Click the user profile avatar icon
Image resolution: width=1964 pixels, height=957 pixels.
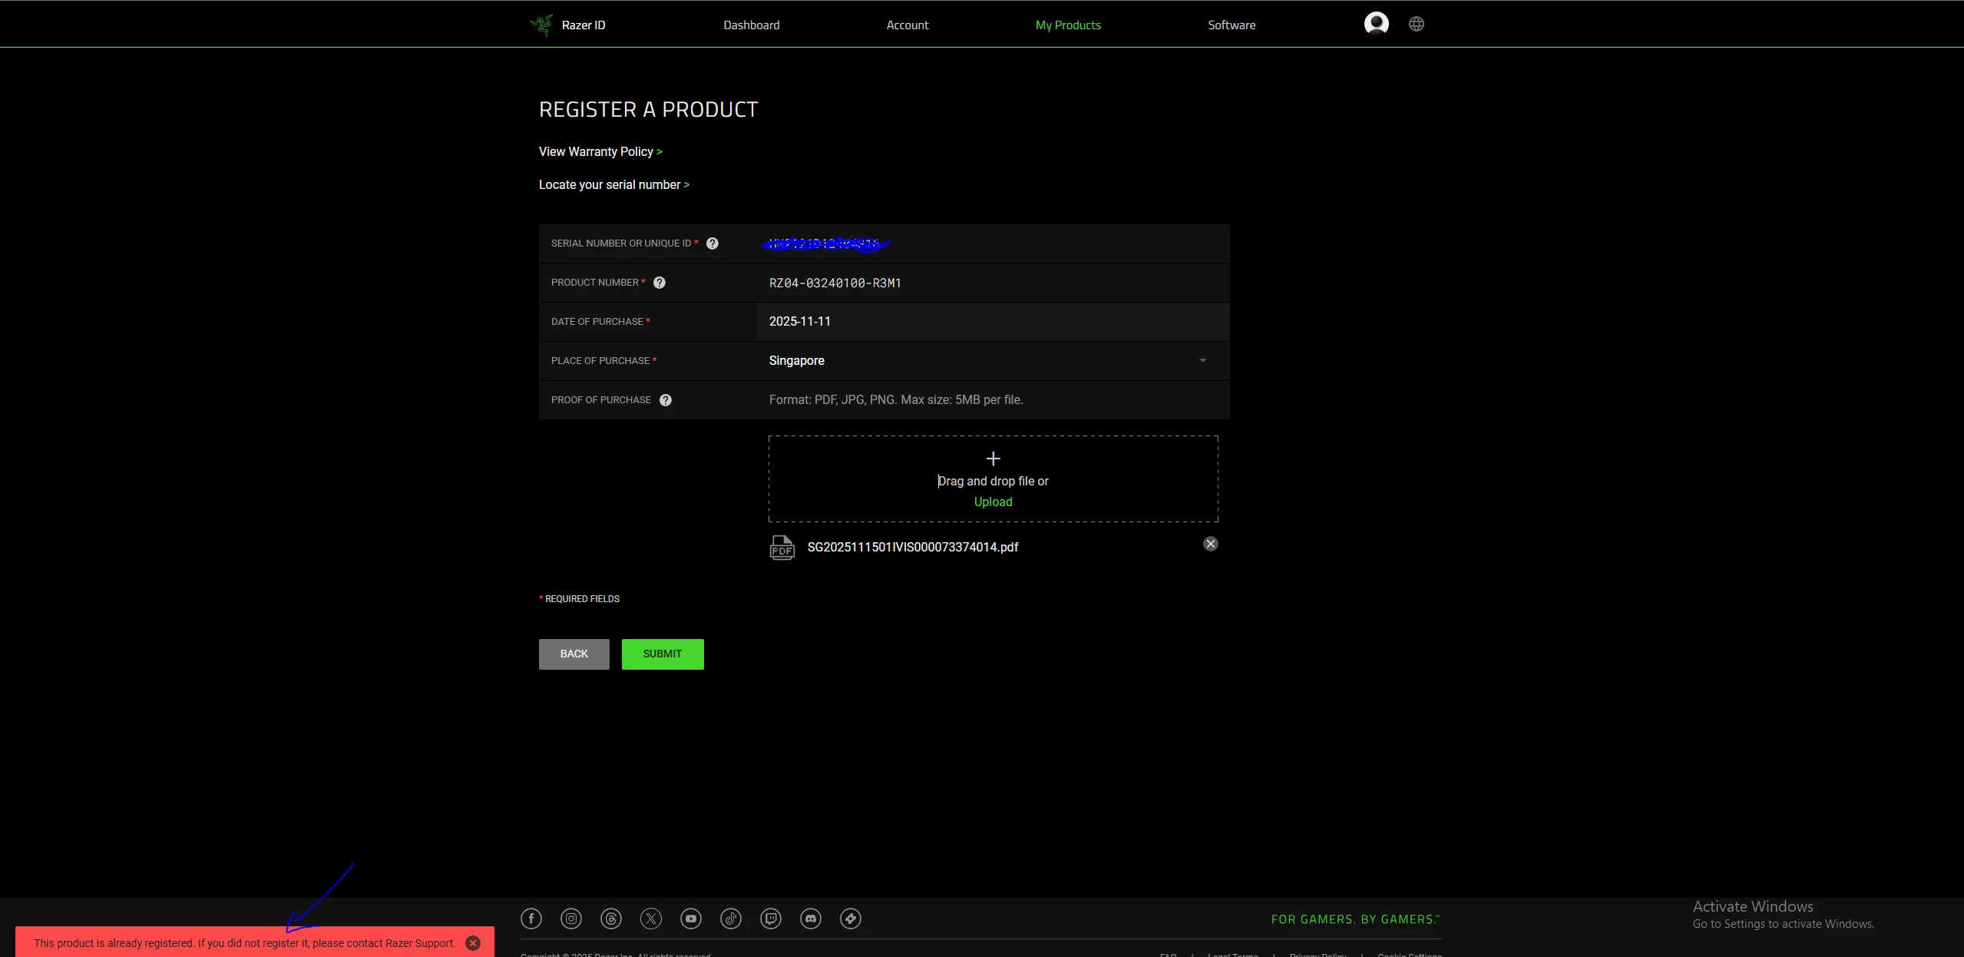1376,24
